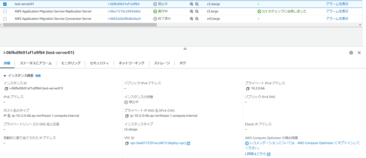Switch to the タグ tab
The height and width of the screenshot is (158, 366).
[x=182, y=63]
